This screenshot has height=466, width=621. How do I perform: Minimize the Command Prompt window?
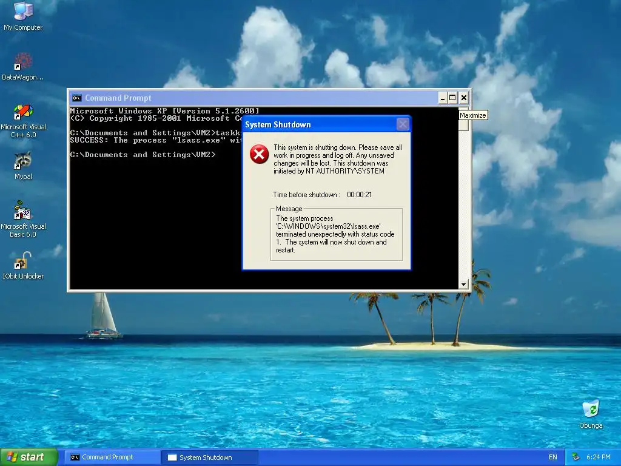coord(443,98)
